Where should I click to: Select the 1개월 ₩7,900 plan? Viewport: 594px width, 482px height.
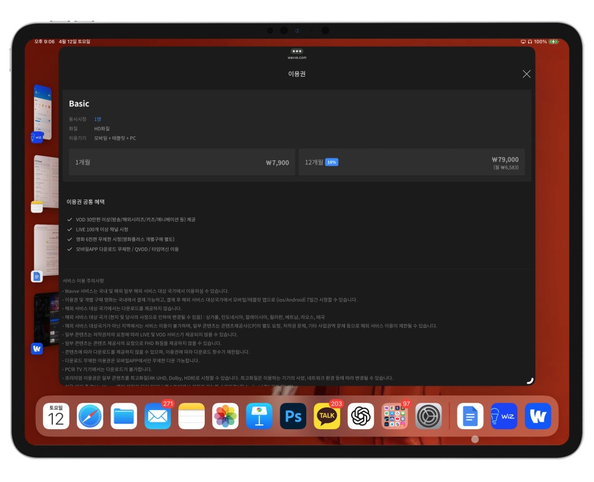(x=182, y=162)
